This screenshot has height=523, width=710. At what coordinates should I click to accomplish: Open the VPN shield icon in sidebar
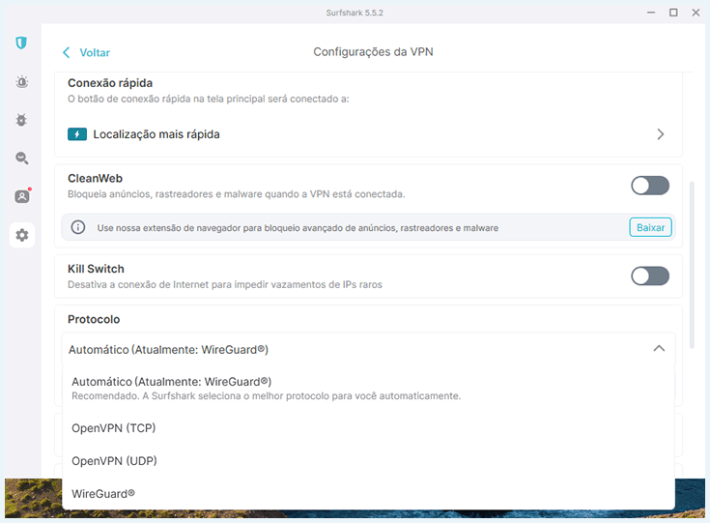(x=21, y=44)
